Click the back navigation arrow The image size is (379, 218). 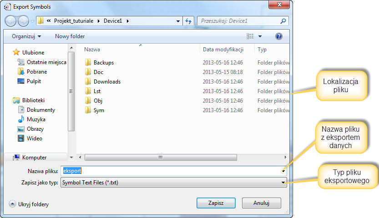[x=10, y=21]
